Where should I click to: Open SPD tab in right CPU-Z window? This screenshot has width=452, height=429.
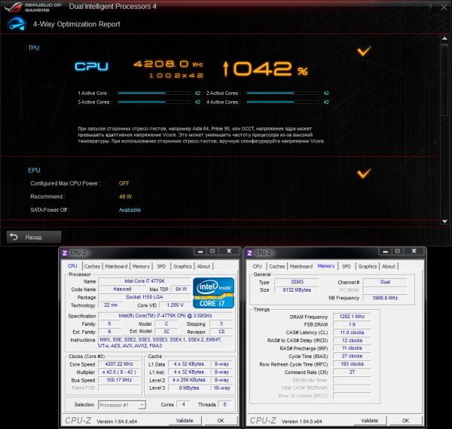pyautogui.click(x=347, y=266)
